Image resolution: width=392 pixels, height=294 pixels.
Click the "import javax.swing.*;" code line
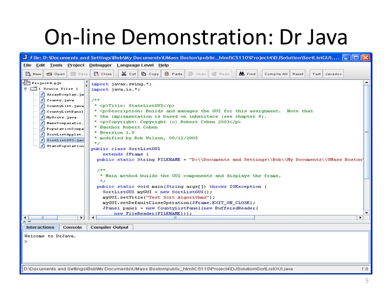click(x=121, y=84)
